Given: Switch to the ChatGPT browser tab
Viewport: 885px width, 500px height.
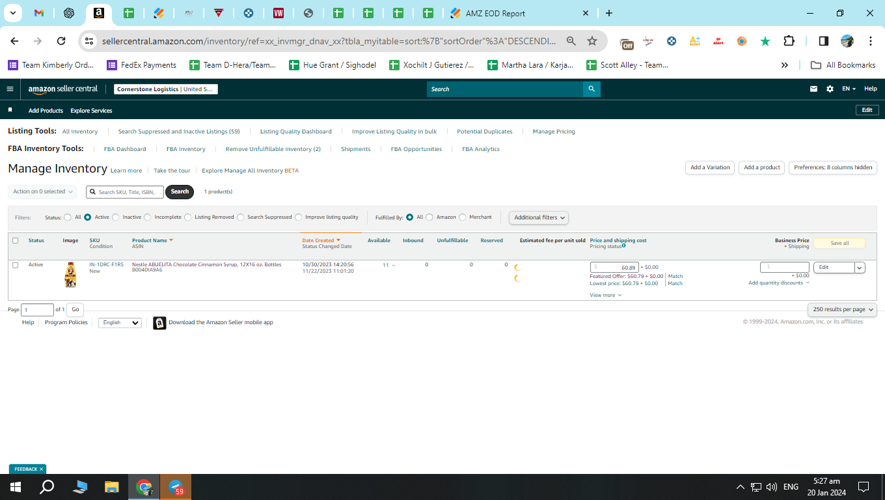Looking at the screenshot, I should click(68, 13).
